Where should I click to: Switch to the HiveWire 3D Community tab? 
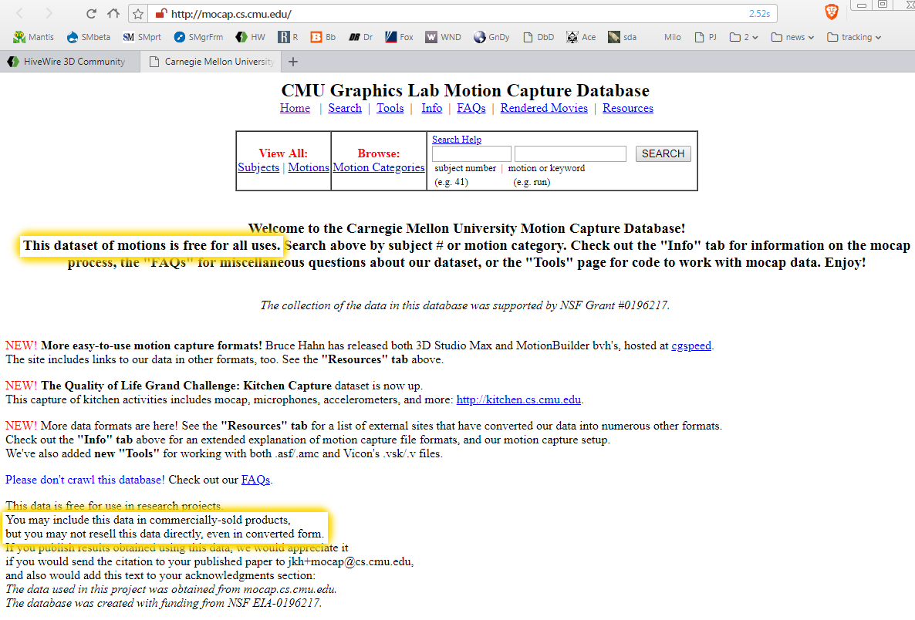click(67, 62)
